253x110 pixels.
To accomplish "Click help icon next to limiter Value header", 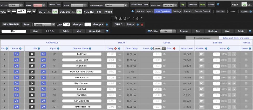I will [x=228, y=48].
